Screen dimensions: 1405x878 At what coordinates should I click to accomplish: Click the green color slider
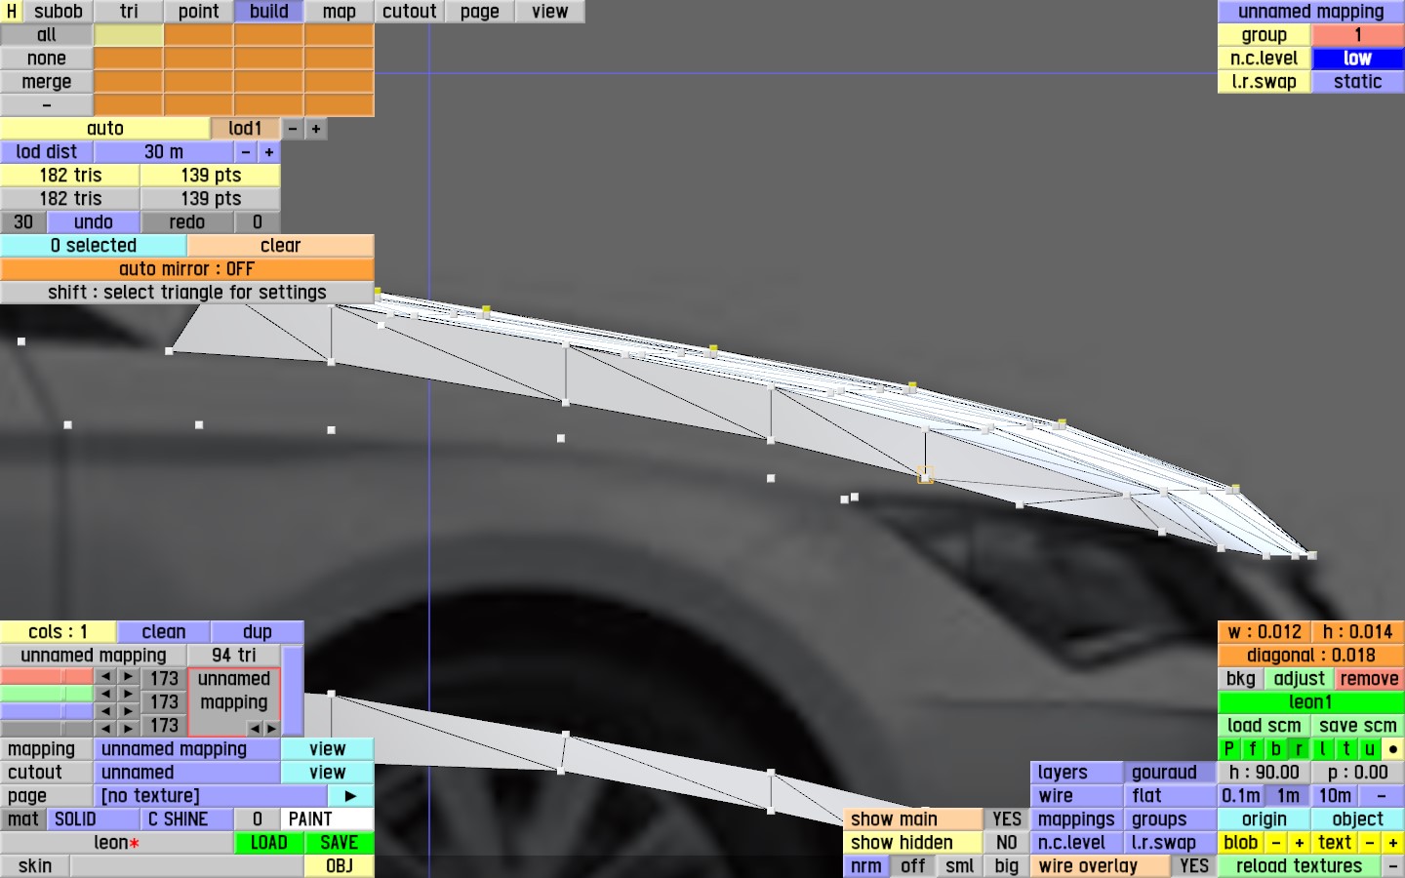click(47, 694)
